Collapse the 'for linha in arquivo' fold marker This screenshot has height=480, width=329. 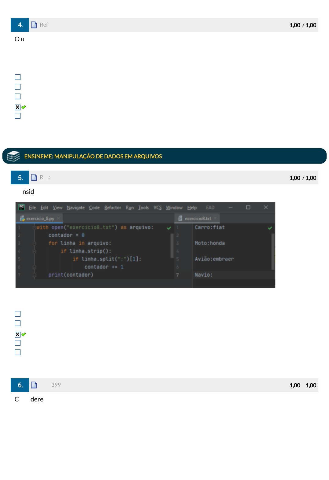tap(34, 243)
